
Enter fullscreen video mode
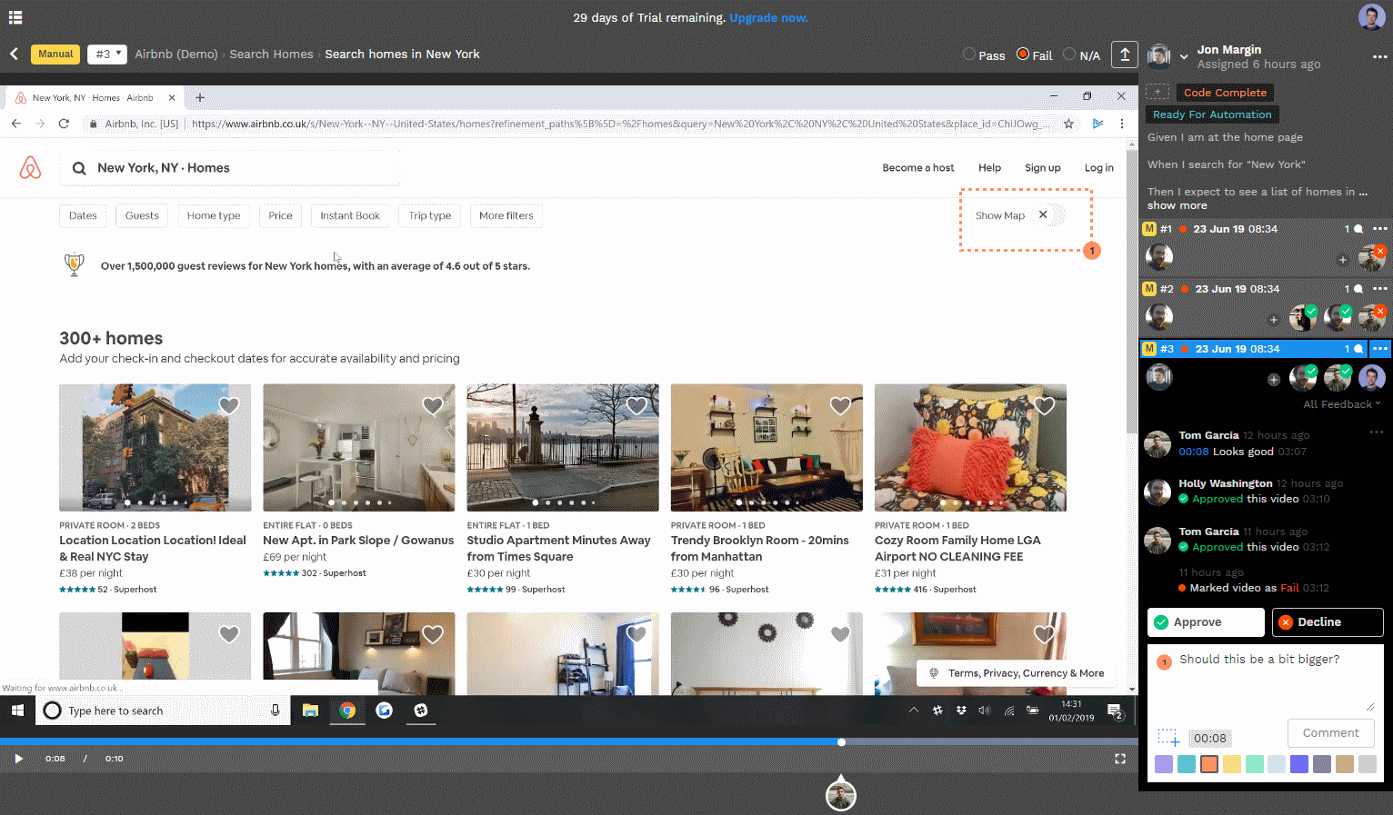coord(1120,759)
